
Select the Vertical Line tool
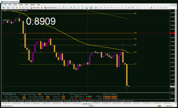tap(141, 8)
